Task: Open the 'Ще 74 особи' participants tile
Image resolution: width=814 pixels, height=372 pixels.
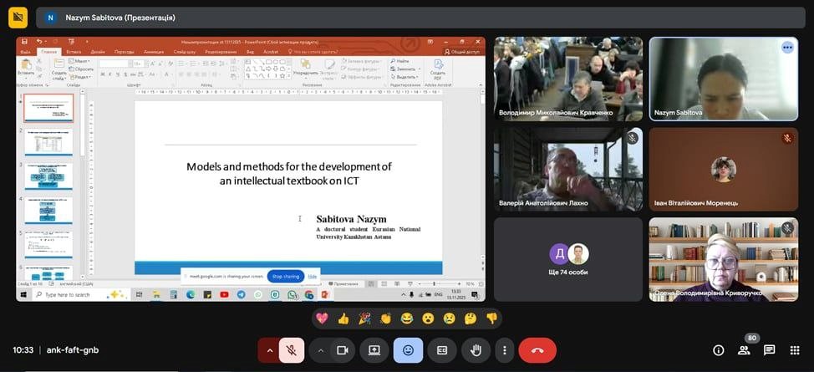Action: pos(568,259)
